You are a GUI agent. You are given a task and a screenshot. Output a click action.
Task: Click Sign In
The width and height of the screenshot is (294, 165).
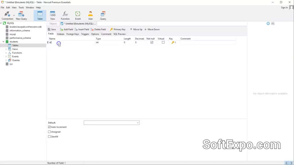tap(284, 7)
